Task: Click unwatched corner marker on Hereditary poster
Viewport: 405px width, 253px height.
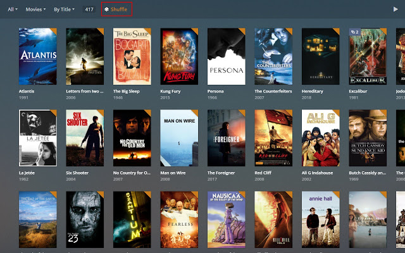Action: pyautogui.click(x=337, y=30)
